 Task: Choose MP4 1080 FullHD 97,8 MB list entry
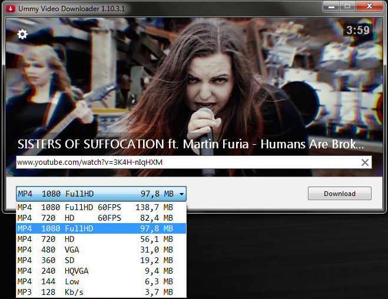tap(101, 228)
